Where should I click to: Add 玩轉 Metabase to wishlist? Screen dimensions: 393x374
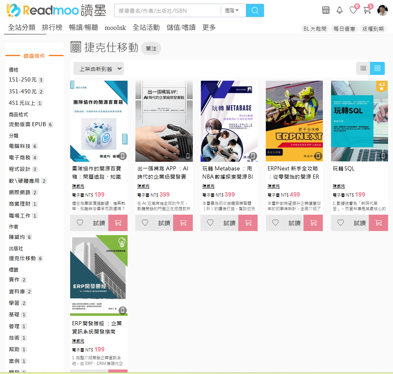[x=210, y=223]
